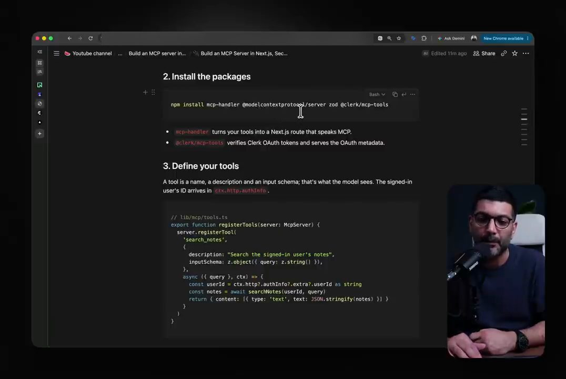Click the '3. Define your tools' heading

point(201,166)
